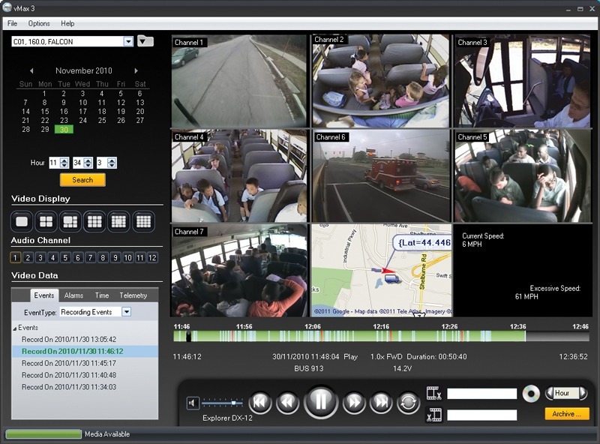Image resolution: width=600 pixels, height=444 pixels.
Task: Switch to the Alarms tab
Action: (x=73, y=295)
